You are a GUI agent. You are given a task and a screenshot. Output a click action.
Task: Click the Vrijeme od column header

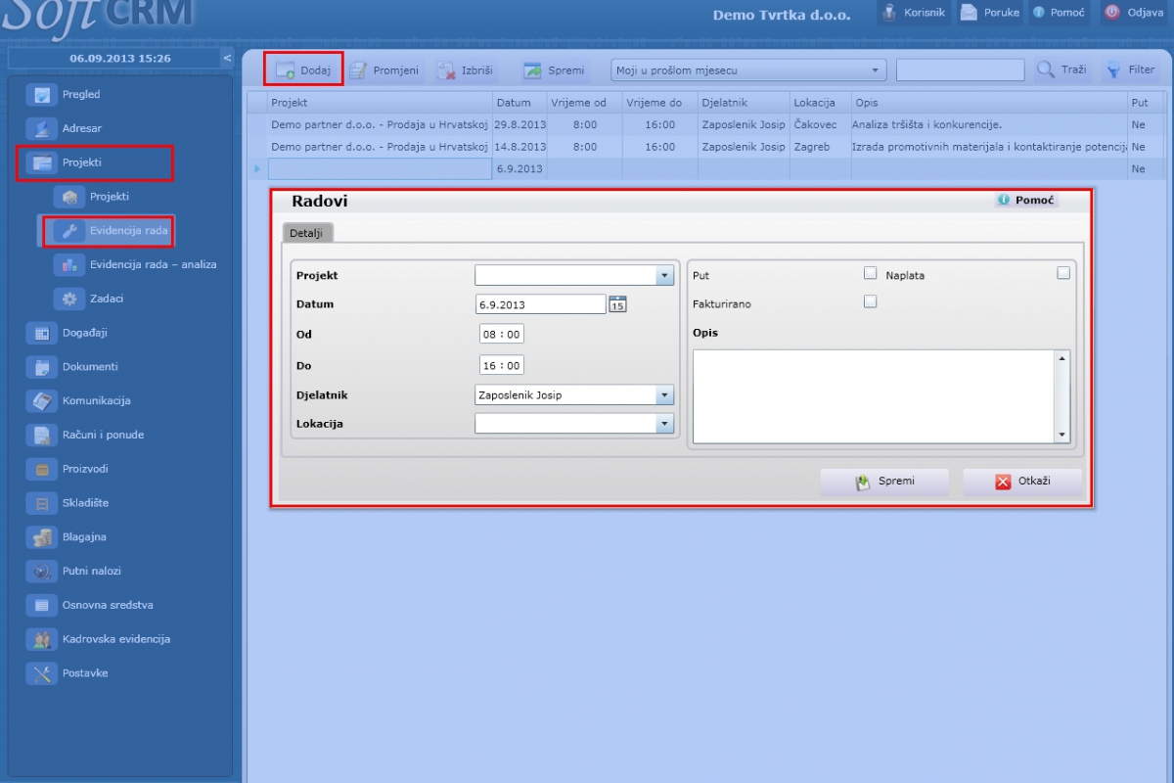(x=584, y=102)
